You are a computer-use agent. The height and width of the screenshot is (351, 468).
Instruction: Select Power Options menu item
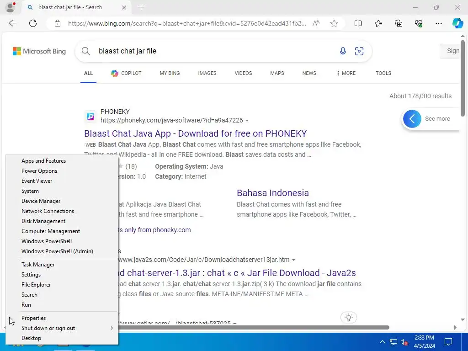point(62,171)
